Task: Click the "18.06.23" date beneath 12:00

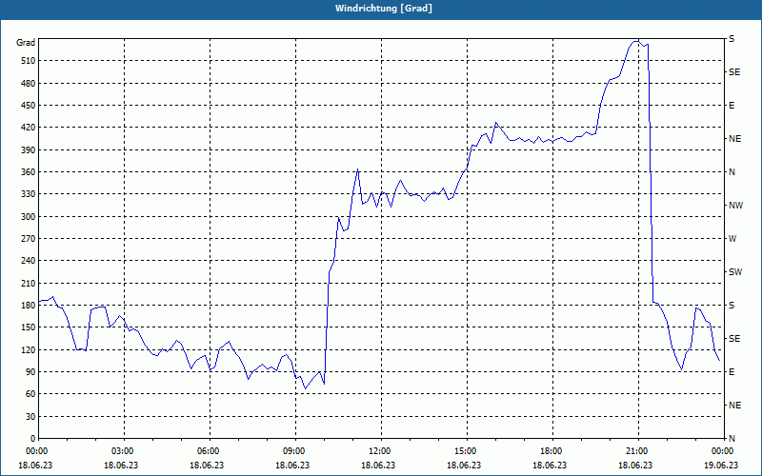Action: tap(378, 465)
